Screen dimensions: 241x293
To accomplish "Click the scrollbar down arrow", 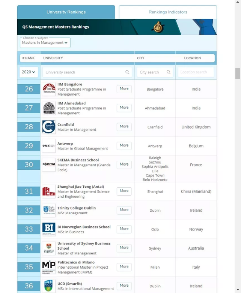I will (x=238, y=290).
